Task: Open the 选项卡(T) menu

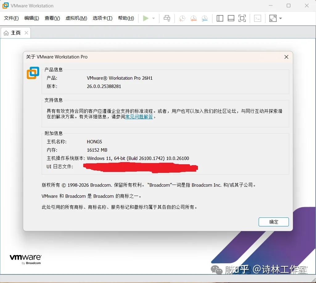Action: tap(102, 18)
